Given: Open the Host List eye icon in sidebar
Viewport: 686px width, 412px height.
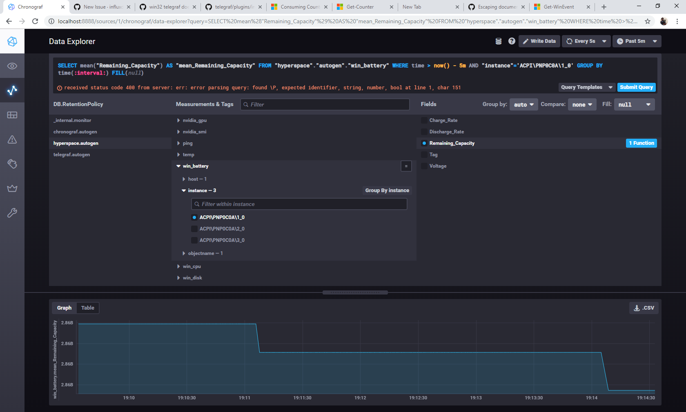Looking at the screenshot, I should (x=12, y=66).
